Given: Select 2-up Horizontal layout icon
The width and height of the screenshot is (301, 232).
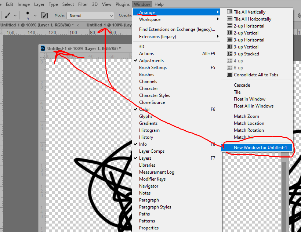Looking at the screenshot, I should [x=229, y=26].
